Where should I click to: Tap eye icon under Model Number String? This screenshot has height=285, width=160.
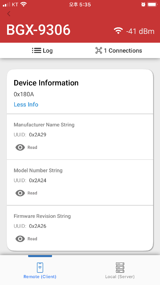(x=20, y=193)
